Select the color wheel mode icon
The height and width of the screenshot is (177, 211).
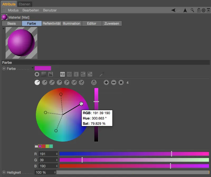click(37, 74)
